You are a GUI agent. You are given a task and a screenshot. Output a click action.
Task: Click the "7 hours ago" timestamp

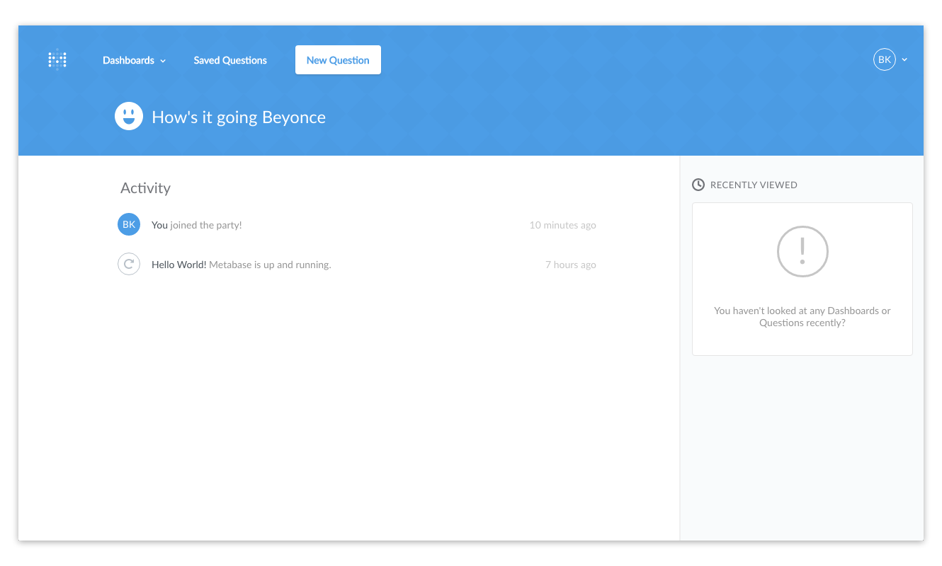[570, 265]
